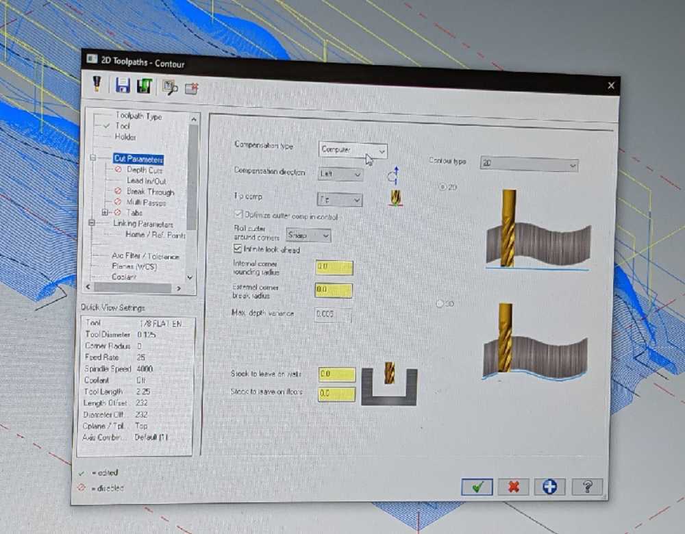
Task: Click the blue plus apply button
Action: coord(549,487)
